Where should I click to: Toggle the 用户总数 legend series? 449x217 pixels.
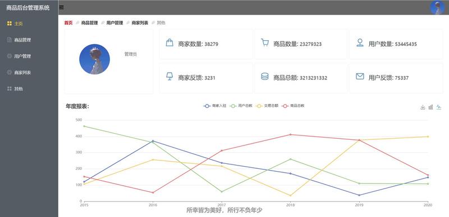pos(241,106)
